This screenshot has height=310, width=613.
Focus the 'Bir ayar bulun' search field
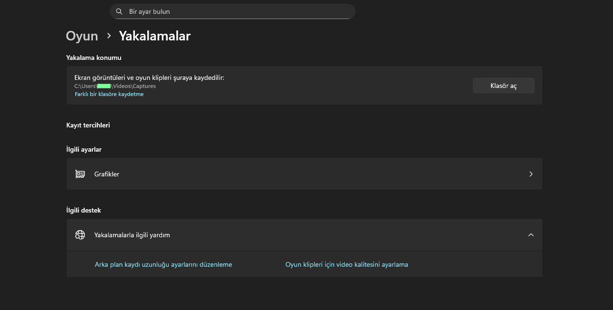point(233,11)
